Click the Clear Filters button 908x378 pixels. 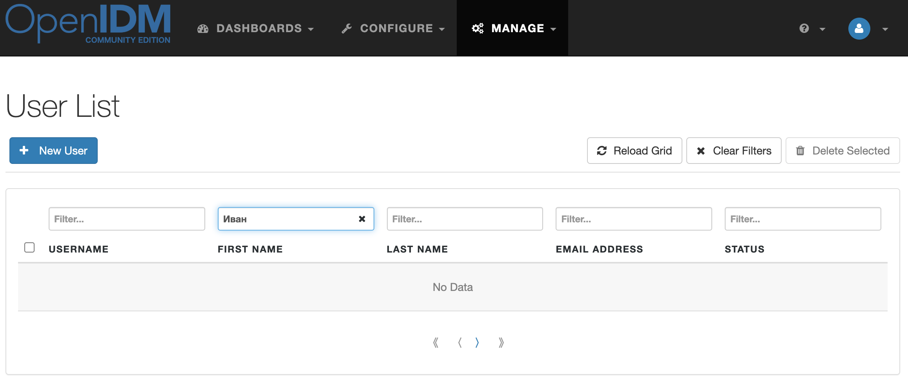click(734, 151)
